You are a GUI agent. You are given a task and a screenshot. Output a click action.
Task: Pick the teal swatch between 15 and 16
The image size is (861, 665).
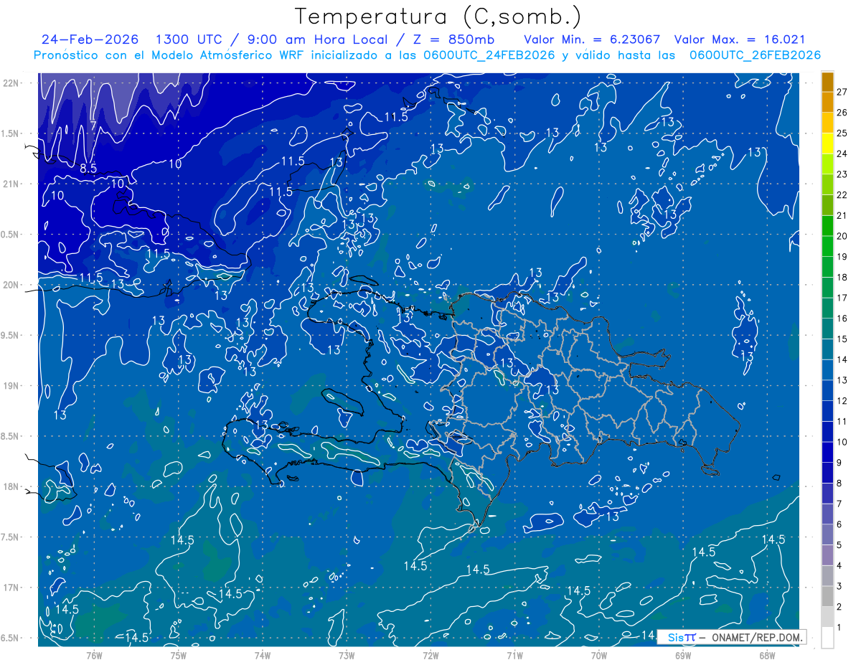tap(827, 329)
